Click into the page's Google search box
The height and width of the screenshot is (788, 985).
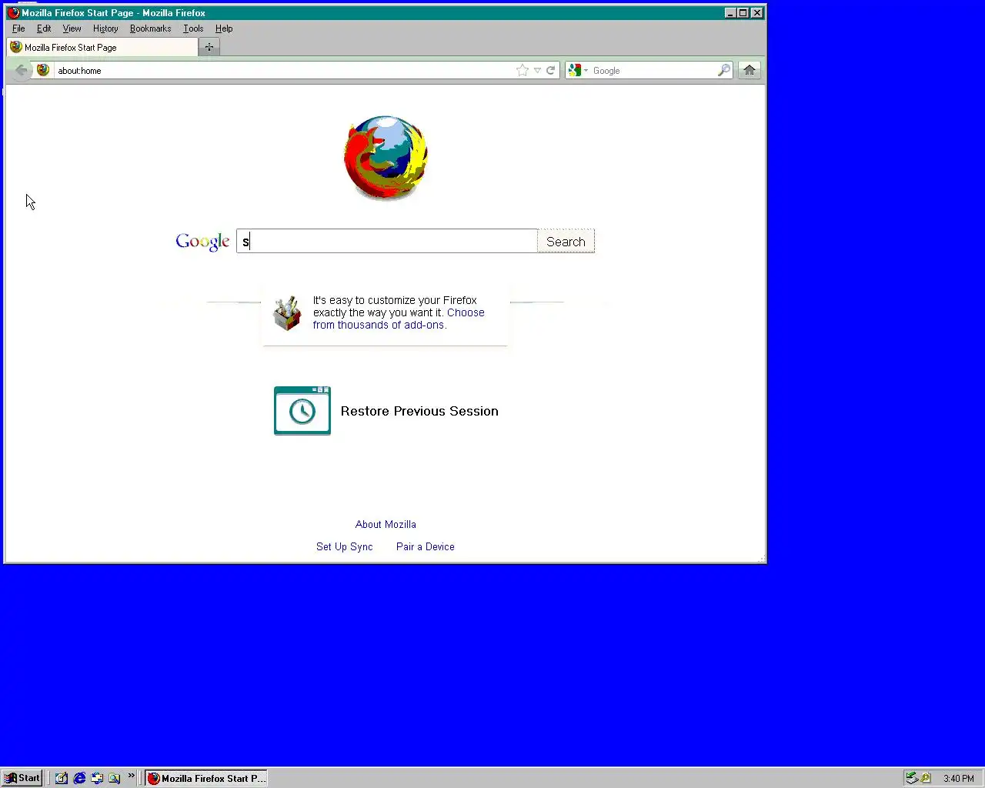pos(387,241)
